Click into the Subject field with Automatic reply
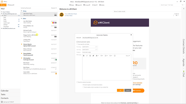The width and height of the screenshot is (186, 104). tap(107, 52)
